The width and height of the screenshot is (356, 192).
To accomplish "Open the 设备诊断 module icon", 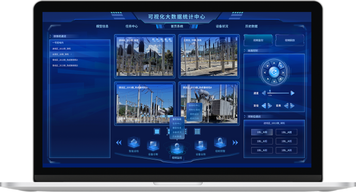I will 153,146.
